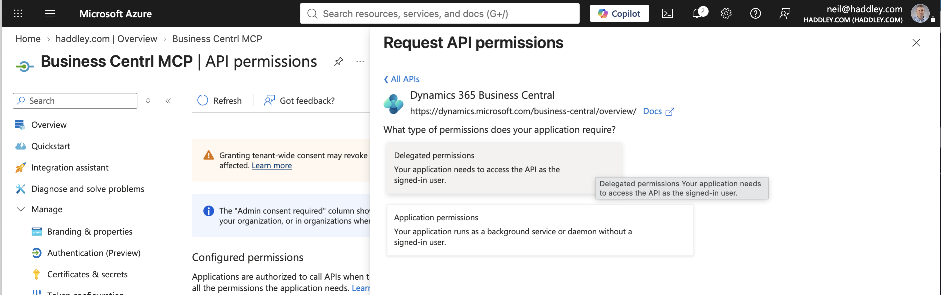The width and height of the screenshot is (941, 295).
Task: Open the portal hamburger menu
Action: (x=50, y=14)
